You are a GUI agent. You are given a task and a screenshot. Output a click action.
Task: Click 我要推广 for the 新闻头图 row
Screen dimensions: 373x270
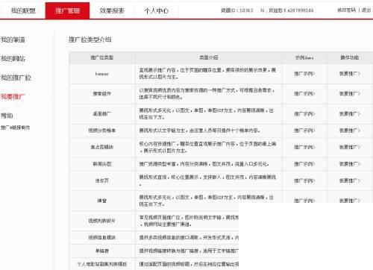tap(350, 164)
